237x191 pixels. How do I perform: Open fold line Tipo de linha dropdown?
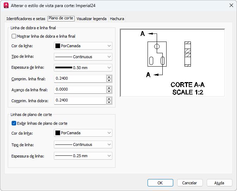[83, 57]
